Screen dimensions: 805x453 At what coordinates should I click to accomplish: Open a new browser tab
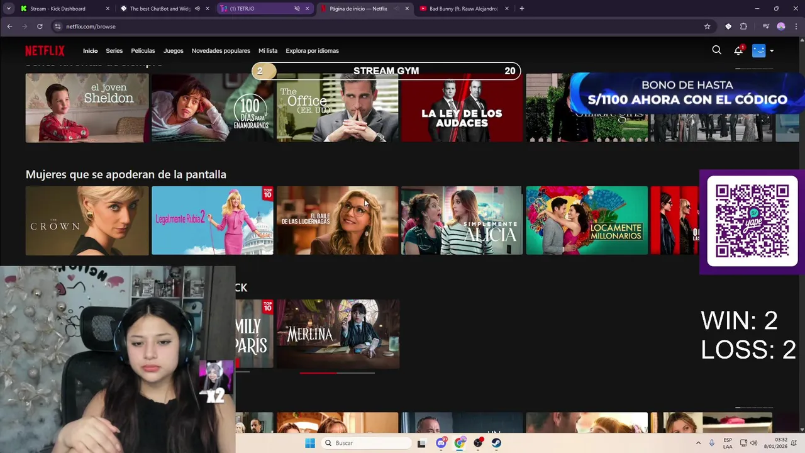point(521,9)
